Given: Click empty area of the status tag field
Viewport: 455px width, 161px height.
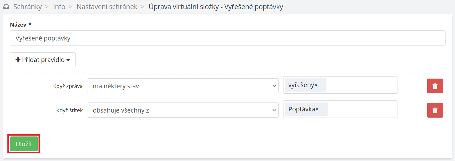Looking at the screenshot, I should (361, 85).
